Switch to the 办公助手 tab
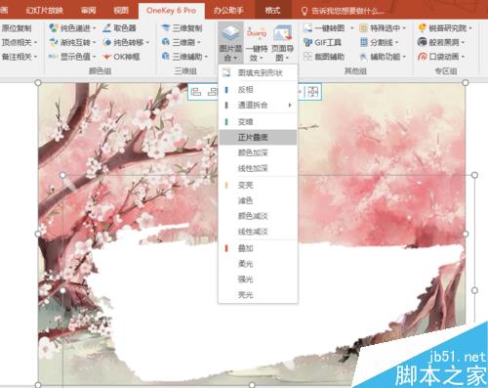Viewport: 488px width, 388px height. coord(228,11)
